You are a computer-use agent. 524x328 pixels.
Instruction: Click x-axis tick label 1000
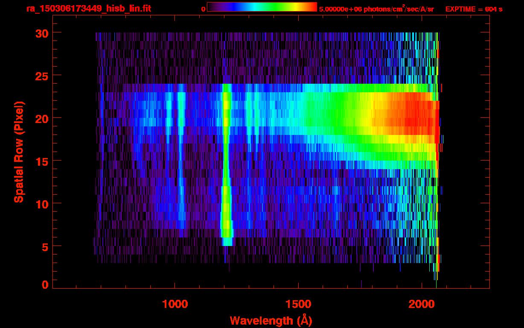point(175,304)
